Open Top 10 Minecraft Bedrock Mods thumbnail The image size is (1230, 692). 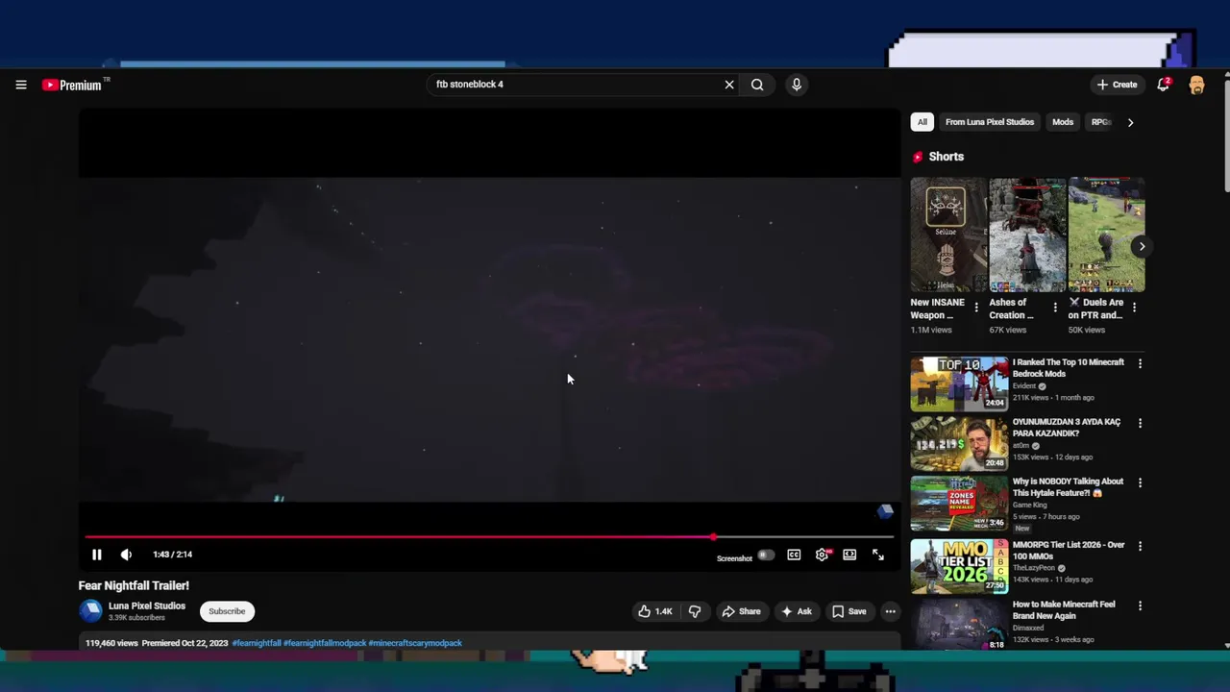(x=959, y=383)
